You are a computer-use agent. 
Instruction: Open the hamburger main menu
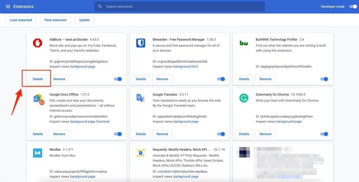pyautogui.click(x=8, y=6)
